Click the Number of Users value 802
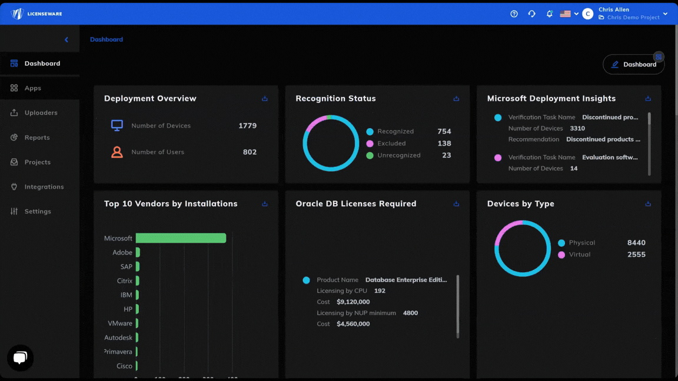Screen dimensions: 678x381 coord(250,152)
